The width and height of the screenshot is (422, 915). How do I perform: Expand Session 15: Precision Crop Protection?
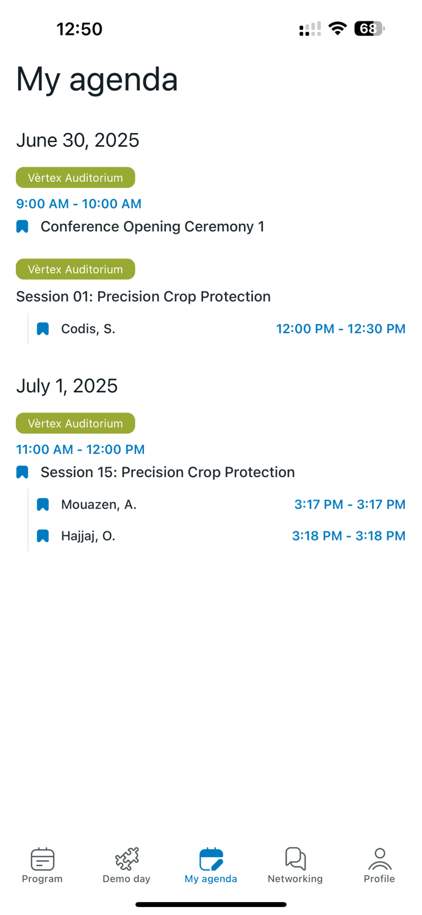[x=168, y=472]
